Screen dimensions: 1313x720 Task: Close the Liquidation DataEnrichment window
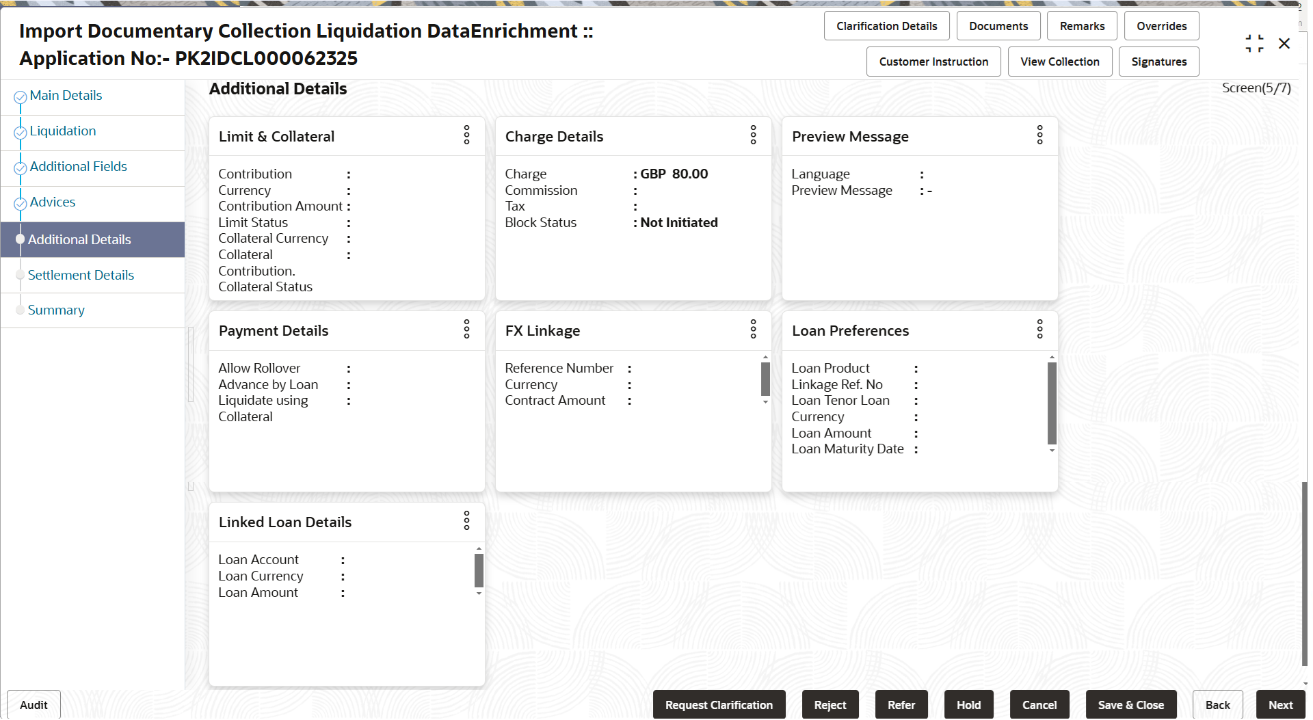(x=1284, y=44)
